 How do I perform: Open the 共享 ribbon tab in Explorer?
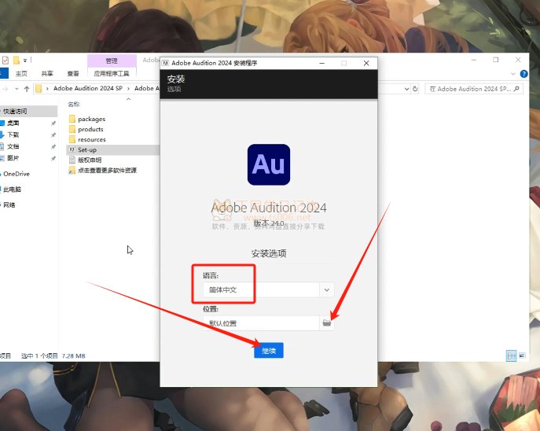pyautogui.click(x=47, y=73)
